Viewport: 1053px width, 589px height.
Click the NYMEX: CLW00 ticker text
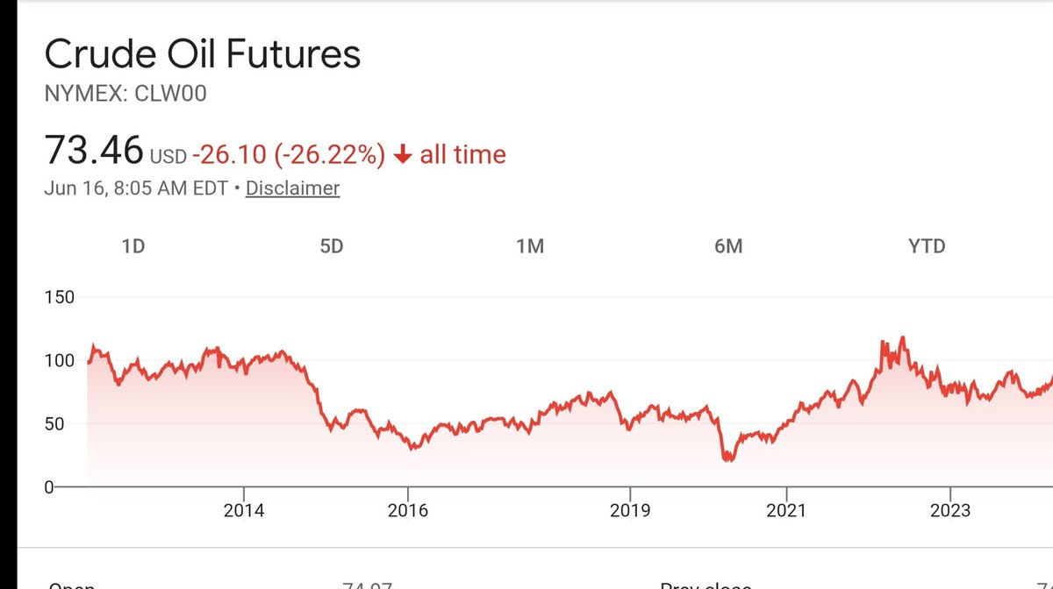(125, 94)
